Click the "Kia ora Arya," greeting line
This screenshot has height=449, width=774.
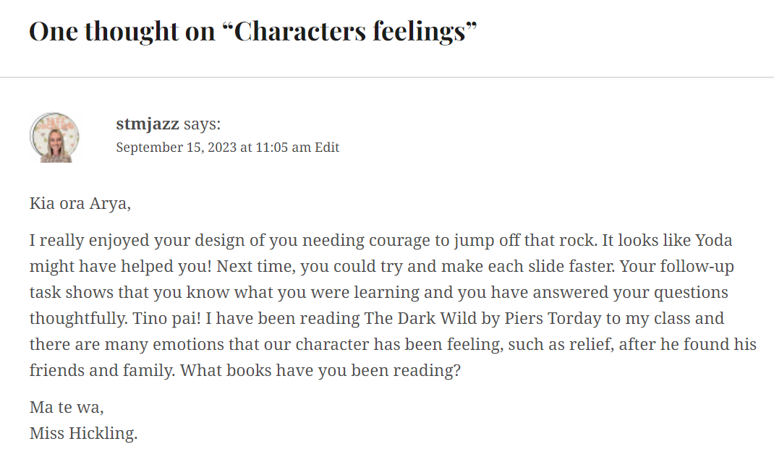click(x=80, y=203)
